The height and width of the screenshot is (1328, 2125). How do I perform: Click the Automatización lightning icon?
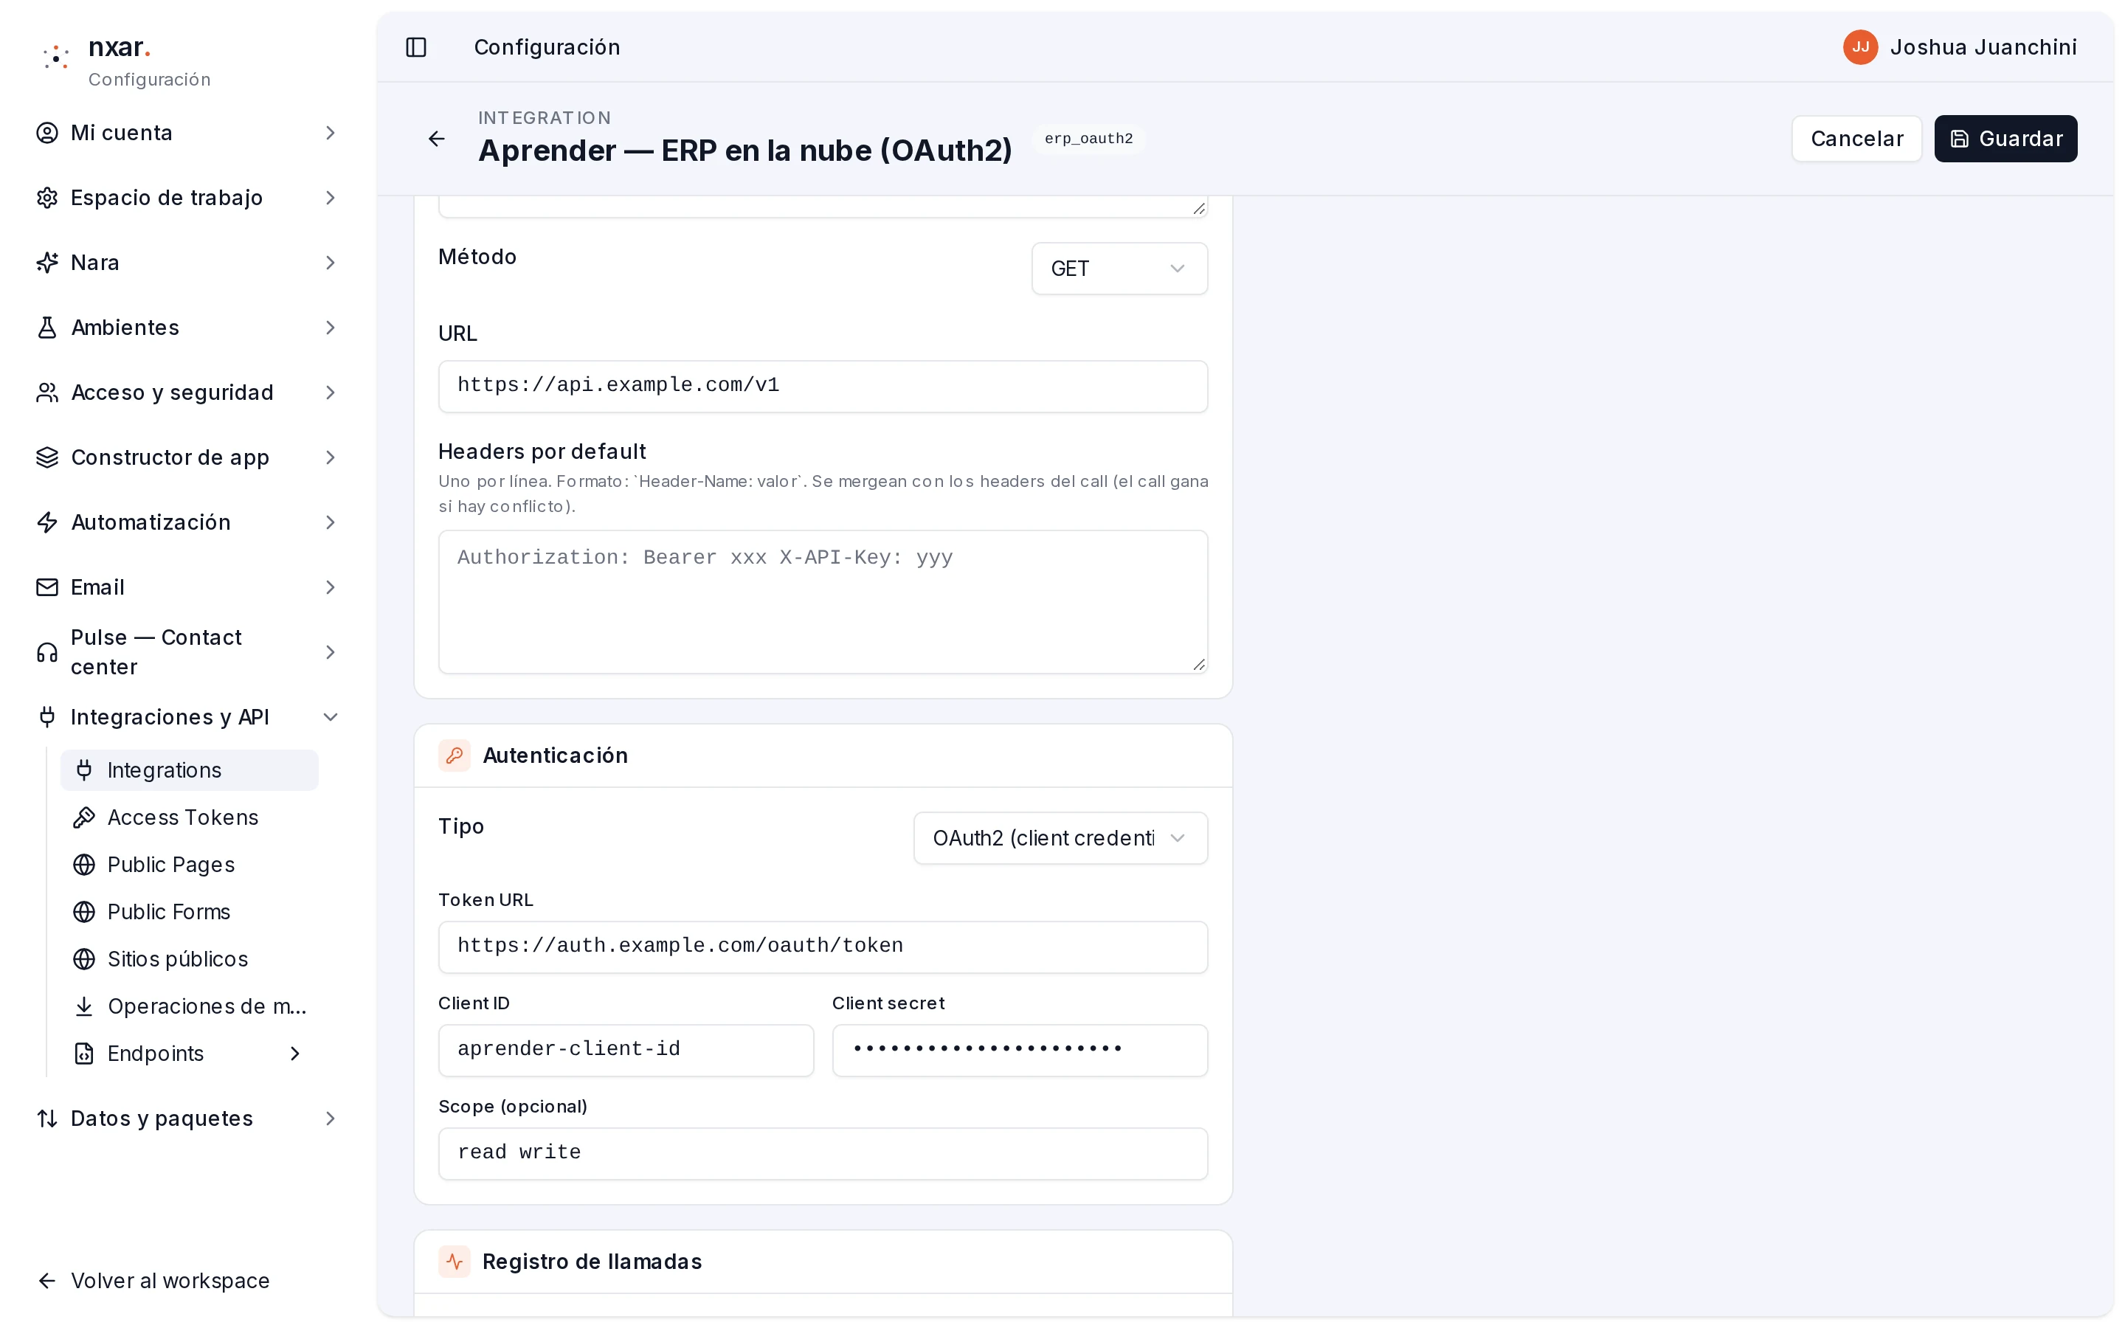(x=47, y=522)
